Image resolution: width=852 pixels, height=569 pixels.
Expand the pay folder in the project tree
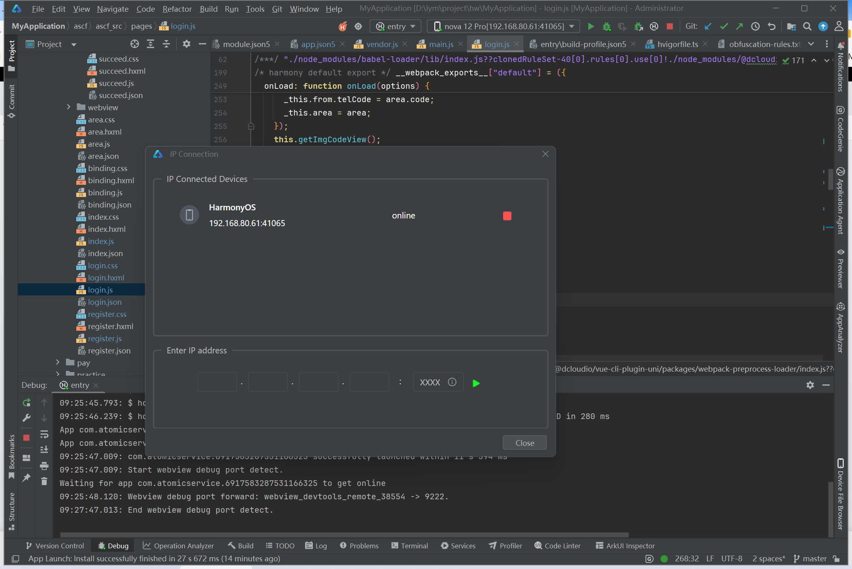58,362
